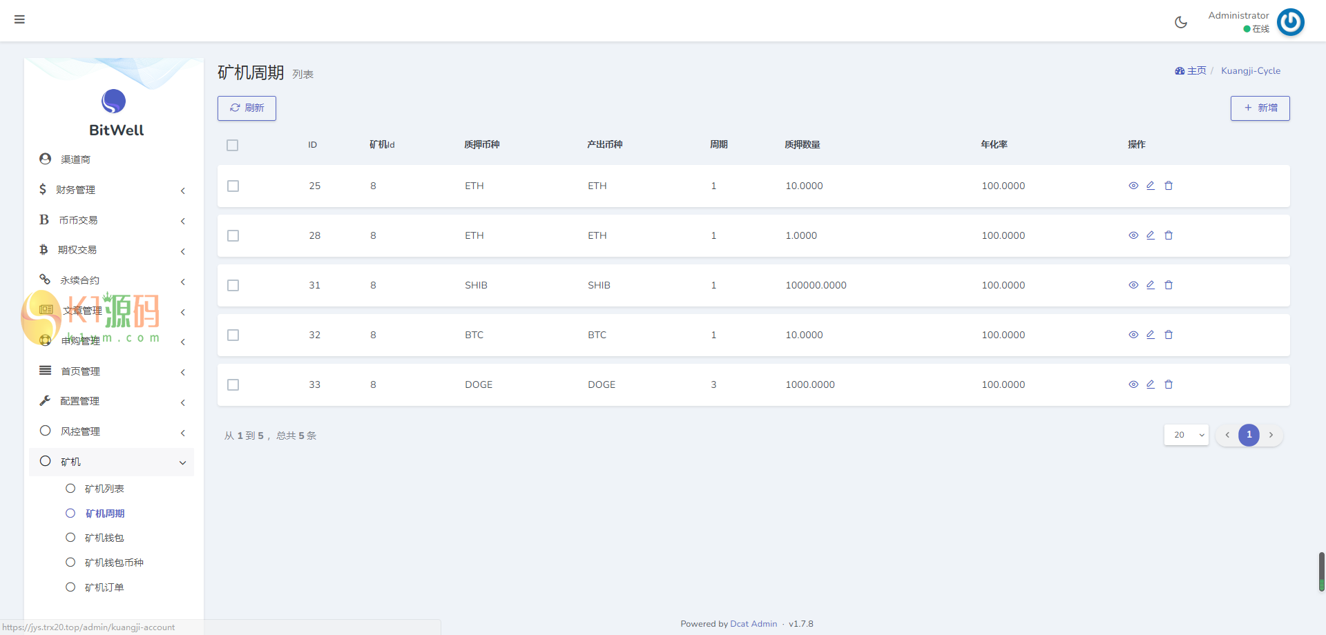The height and width of the screenshot is (635, 1326).
Task: Edit the SHIB row 31
Action: (1151, 285)
